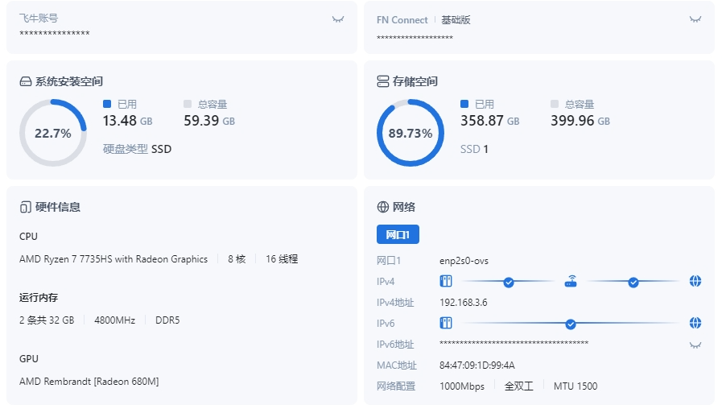Click the IPv6 row internet globe icon
The width and height of the screenshot is (722, 413).
coord(695,323)
